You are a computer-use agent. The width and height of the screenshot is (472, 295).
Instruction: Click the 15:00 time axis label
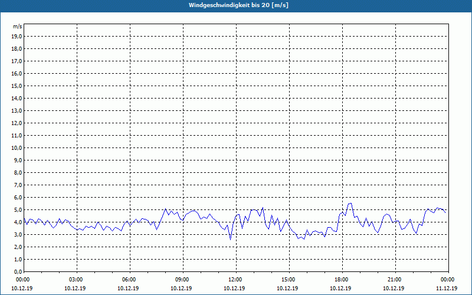(x=289, y=280)
